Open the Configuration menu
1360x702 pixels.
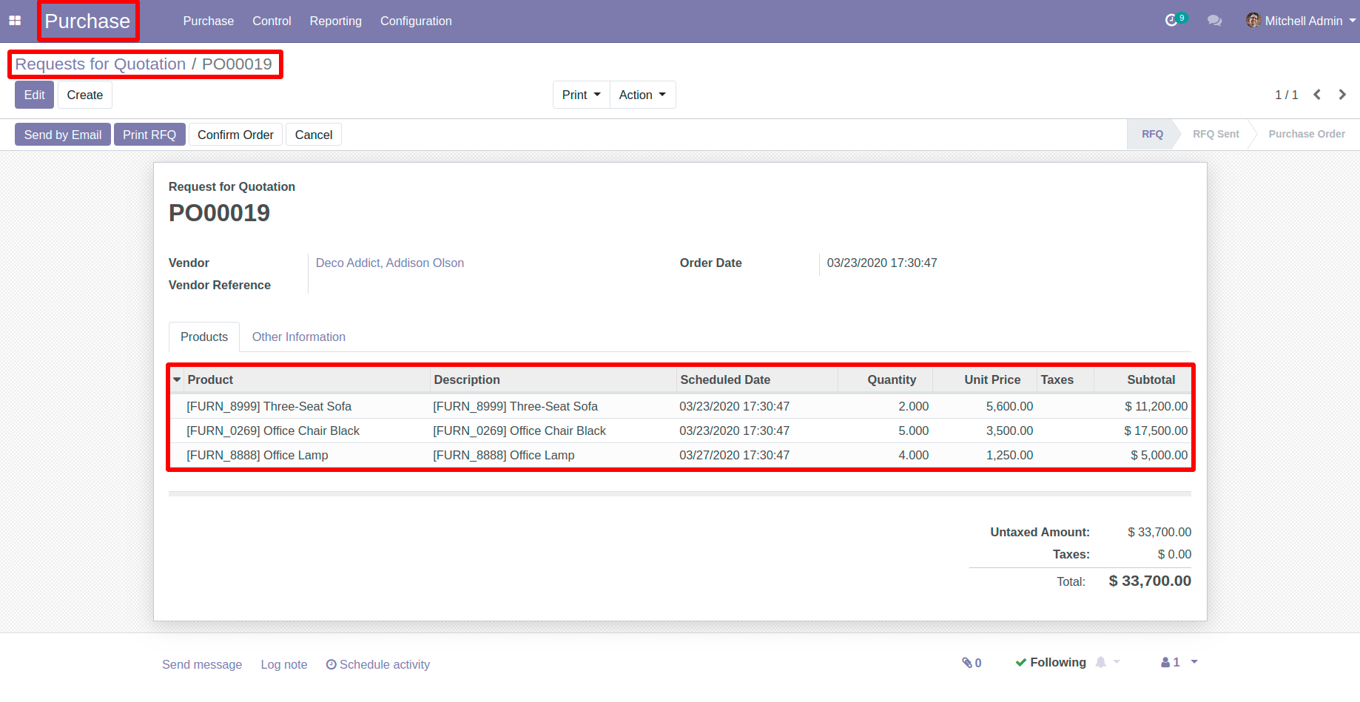(x=416, y=21)
